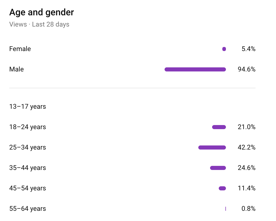Click the 18–24 years purple bar

click(219, 127)
